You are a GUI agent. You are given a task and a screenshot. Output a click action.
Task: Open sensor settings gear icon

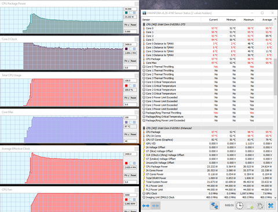pyautogui.click(x=260, y=206)
